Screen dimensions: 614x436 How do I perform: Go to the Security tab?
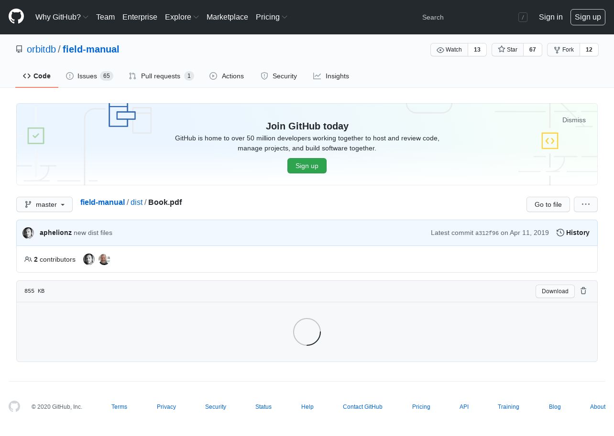pos(279,76)
